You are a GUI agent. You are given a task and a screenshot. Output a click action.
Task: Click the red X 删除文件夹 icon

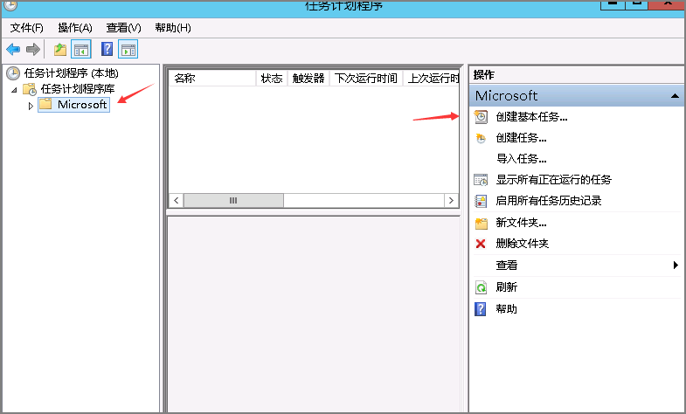481,244
